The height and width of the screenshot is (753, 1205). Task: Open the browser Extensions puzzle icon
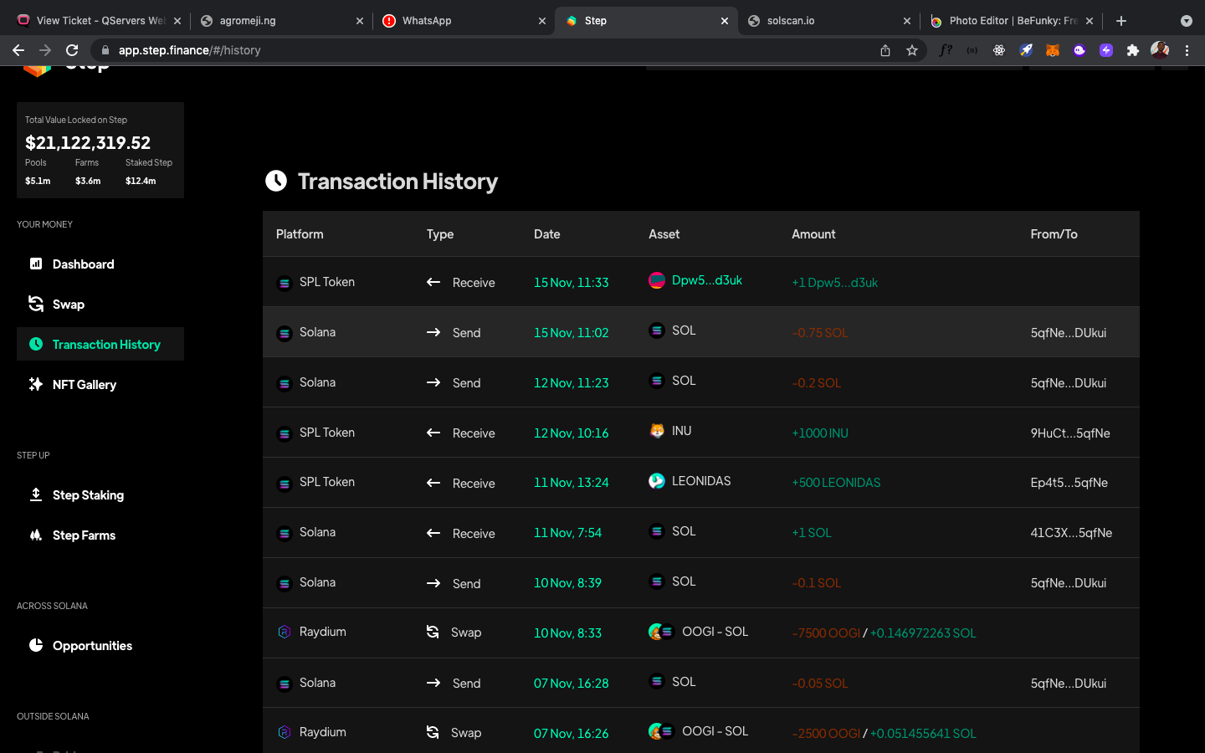pos(1133,50)
